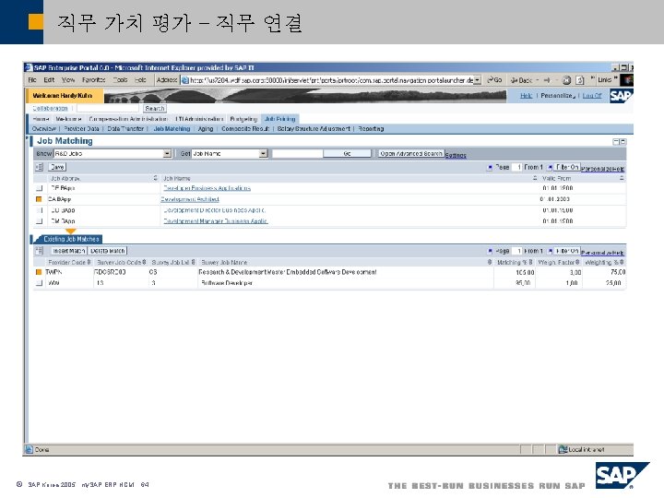The width and height of the screenshot is (664, 498).
Task: Click the Log Off link
Action: tap(591, 96)
